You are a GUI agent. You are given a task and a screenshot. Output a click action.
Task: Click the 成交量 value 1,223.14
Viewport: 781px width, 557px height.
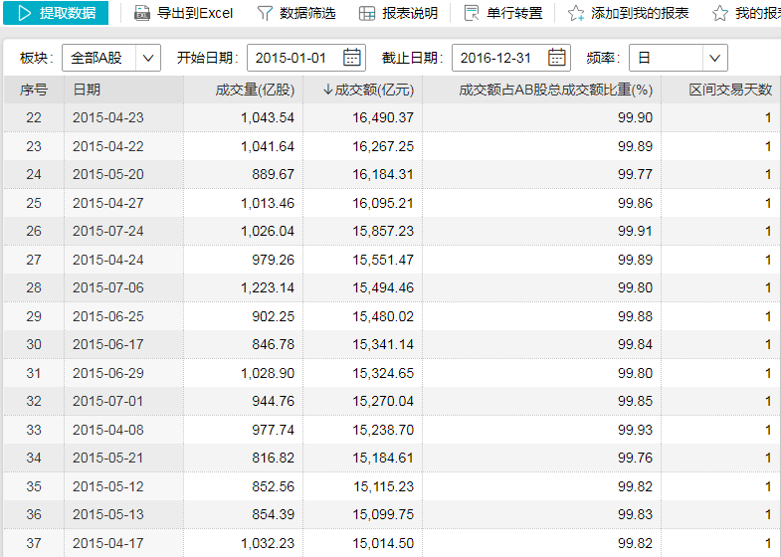click(268, 287)
